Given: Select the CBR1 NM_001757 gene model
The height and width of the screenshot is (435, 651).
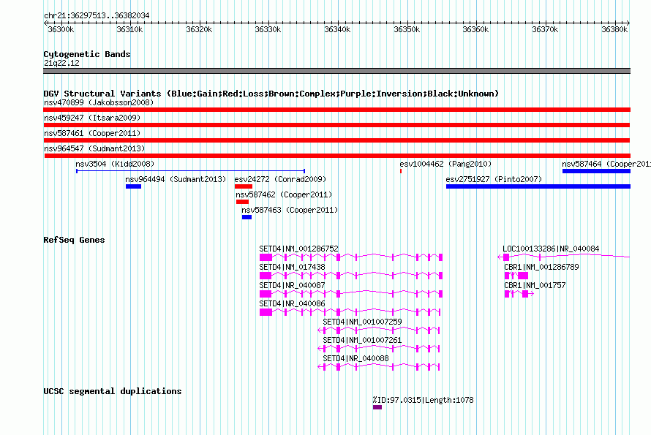Looking at the screenshot, I should pyautogui.click(x=519, y=294).
